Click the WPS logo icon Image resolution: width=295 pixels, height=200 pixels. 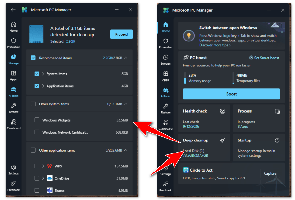coord(49,166)
